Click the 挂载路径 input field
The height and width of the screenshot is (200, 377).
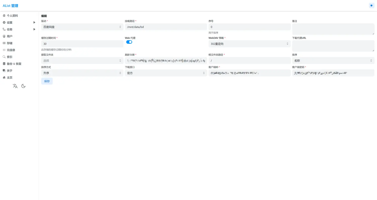tap(166, 27)
